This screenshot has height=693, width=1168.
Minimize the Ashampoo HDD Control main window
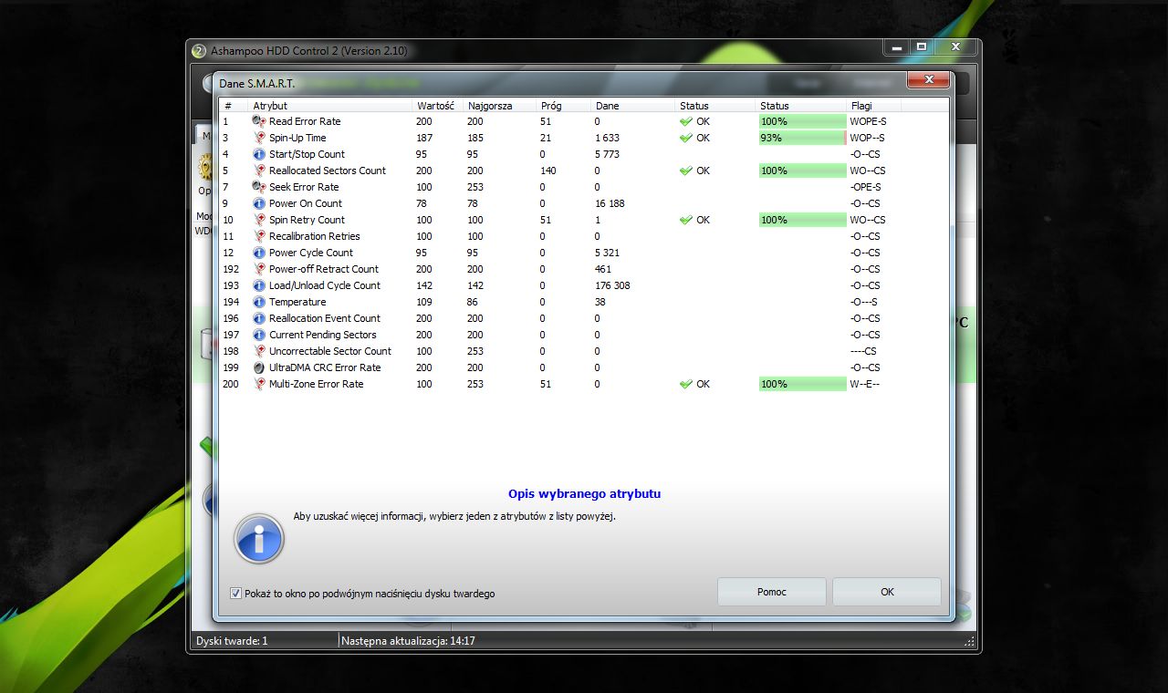point(897,47)
